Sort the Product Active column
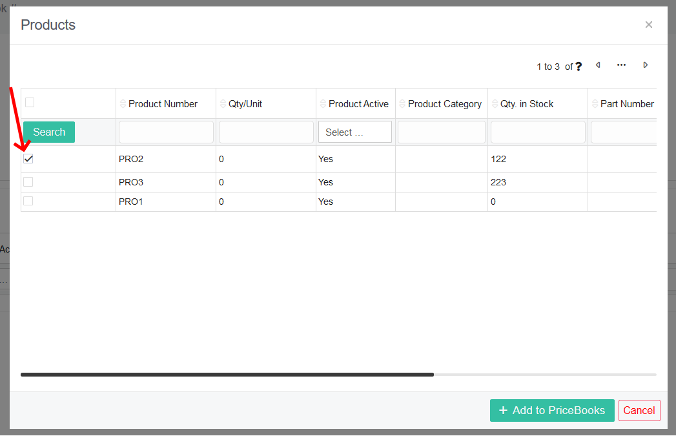The height and width of the screenshot is (436, 676). pos(322,103)
